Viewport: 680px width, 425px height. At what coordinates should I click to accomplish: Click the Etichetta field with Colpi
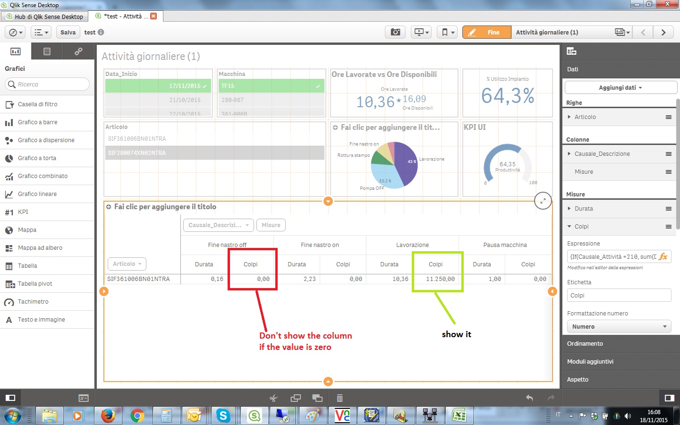(619, 295)
